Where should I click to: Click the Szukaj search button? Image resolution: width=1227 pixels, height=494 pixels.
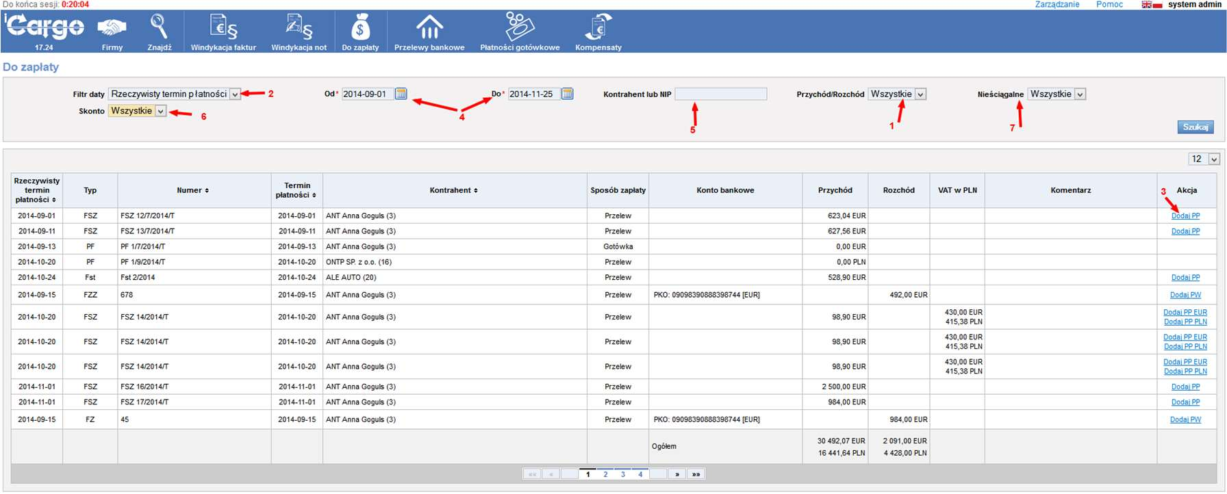point(1195,127)
